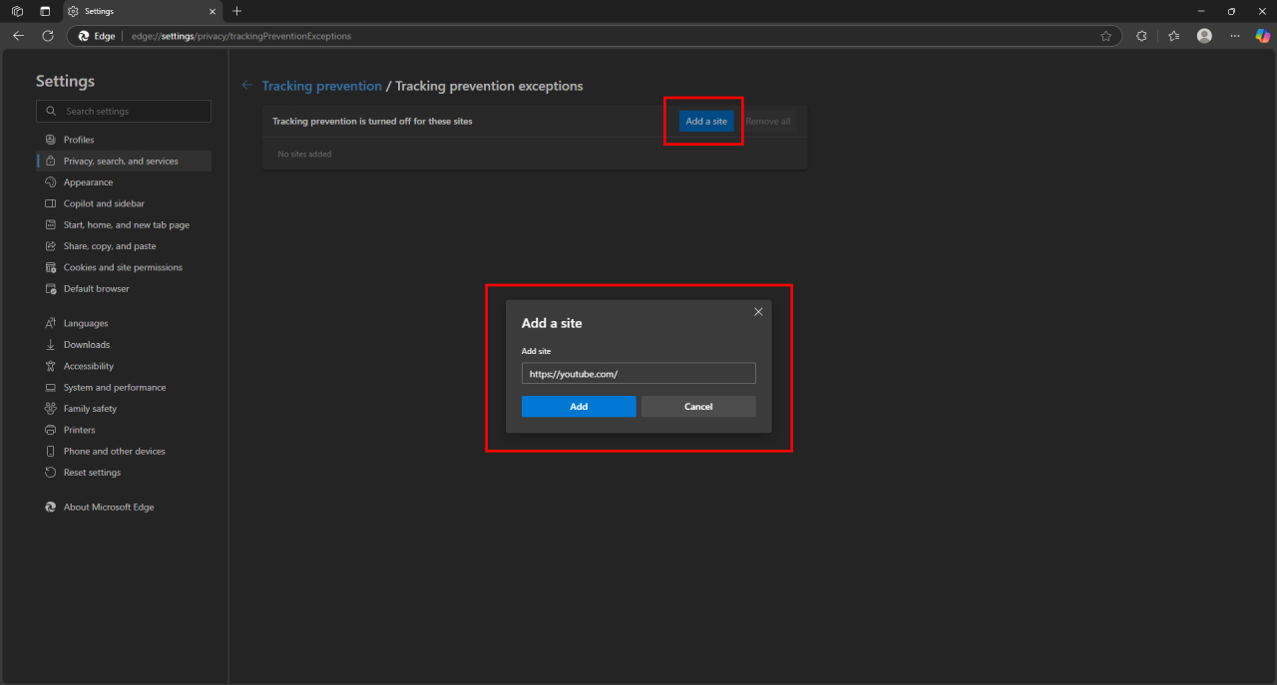Click the Search settings field
The width and height of the screenshot is (1277, 685).
coord(124,111)
